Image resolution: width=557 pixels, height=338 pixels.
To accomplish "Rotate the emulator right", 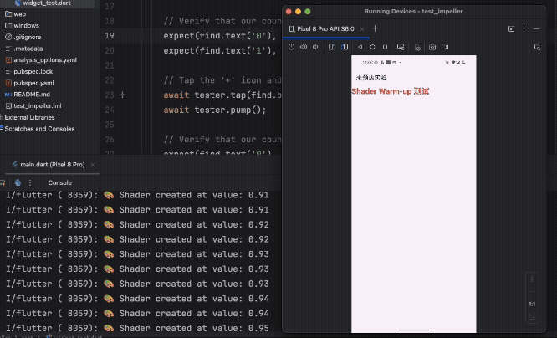I will point(345,47).
